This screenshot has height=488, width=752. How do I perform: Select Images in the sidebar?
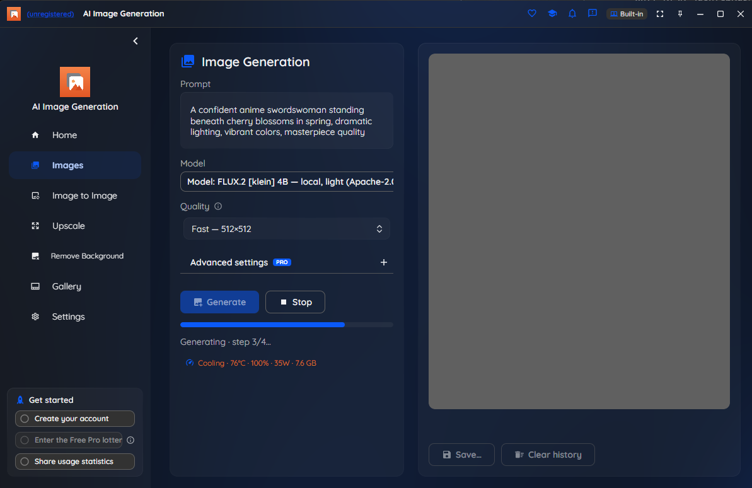point(75,166)
